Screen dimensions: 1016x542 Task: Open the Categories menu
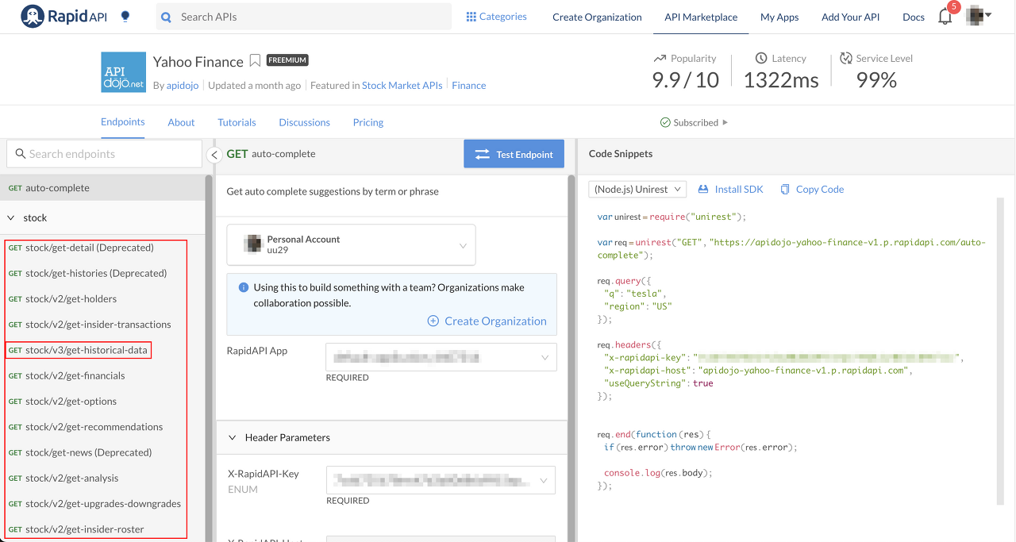pos(496,17)
